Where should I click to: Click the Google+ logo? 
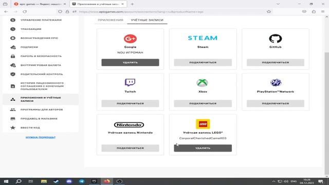(130, 39)
